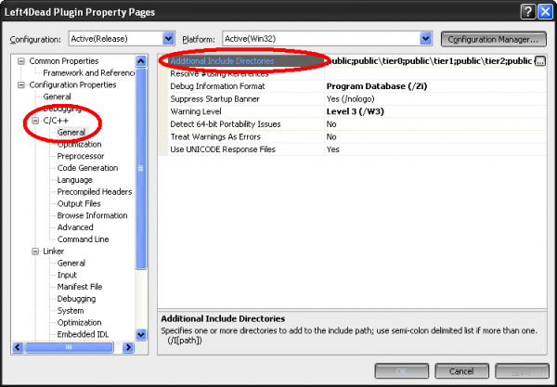
Task: Click the tree scroll down arrow
Action: point(141,334)
